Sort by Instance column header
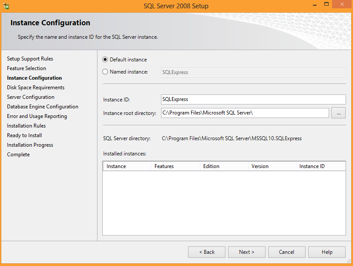This screenshot has width=353, height=266. point(127,166)
